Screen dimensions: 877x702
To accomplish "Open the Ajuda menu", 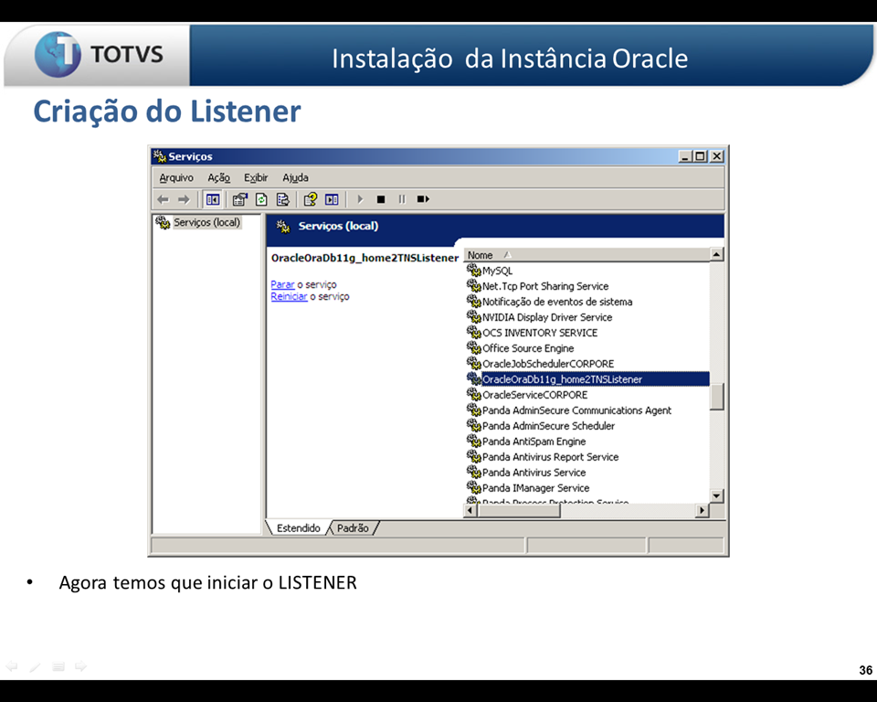I will 295,177.
